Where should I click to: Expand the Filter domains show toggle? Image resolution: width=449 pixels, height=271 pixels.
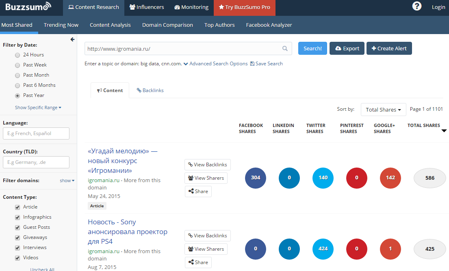coord(67,181)
